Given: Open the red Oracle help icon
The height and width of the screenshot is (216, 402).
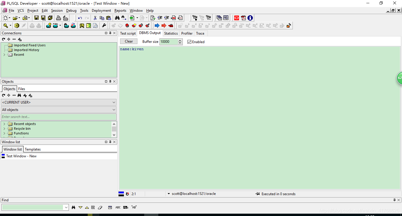Looking at the screenshot, I should coord(236,18).
